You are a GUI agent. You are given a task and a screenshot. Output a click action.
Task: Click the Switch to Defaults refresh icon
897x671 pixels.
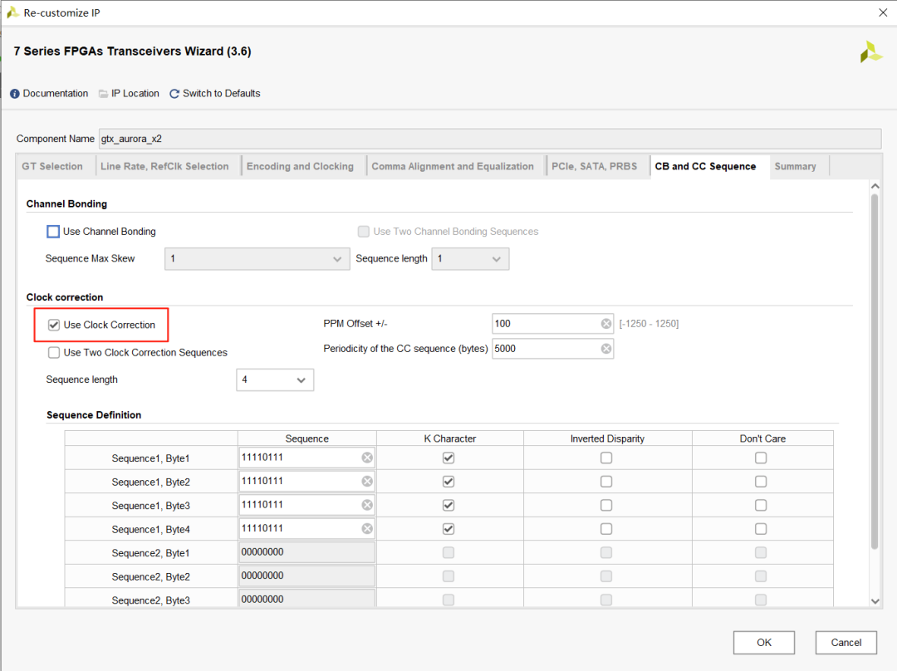174,94
